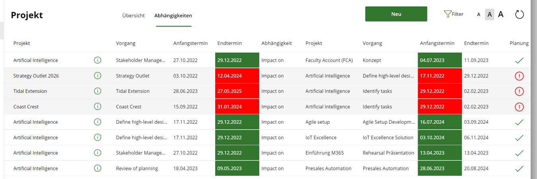Open the Filter funnel icon
The width and height of the screenshot is (537, 179).
click(x=448, y=14)
